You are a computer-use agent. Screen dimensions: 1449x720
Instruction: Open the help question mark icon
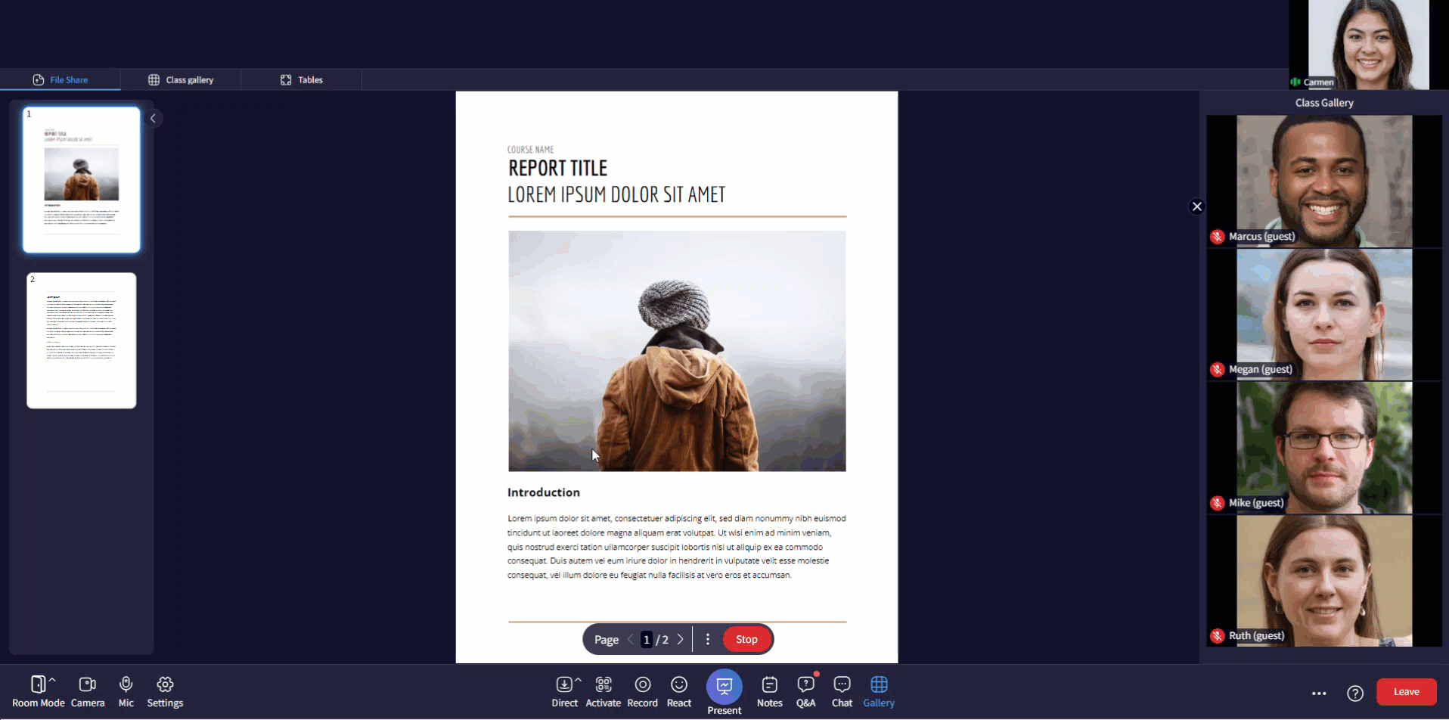click(x=1354, y=693)
